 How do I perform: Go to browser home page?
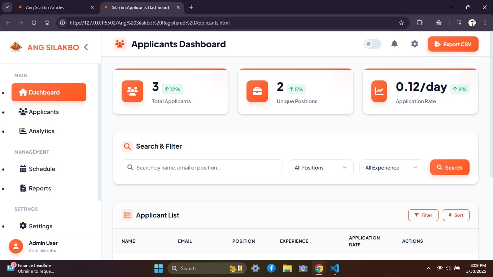[x=47, y=23]
